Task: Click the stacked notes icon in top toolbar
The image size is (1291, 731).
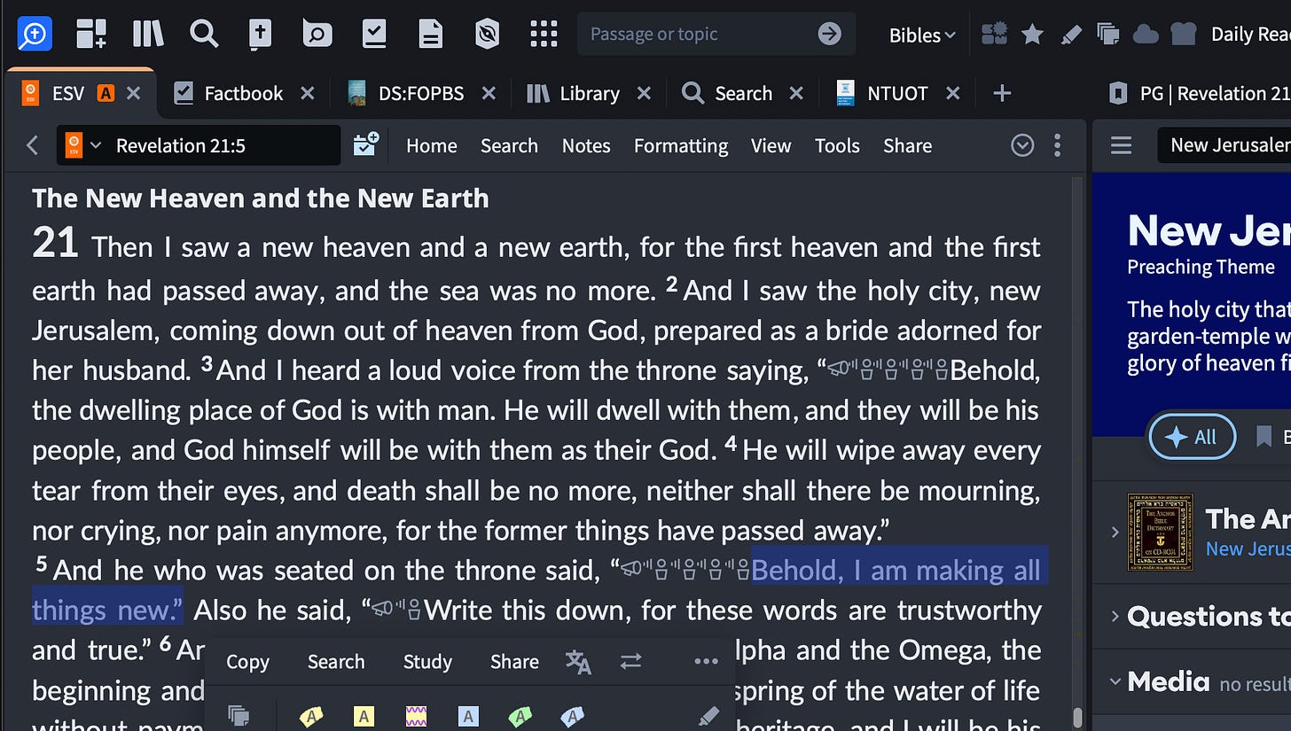Action: tap(1107, 34)
